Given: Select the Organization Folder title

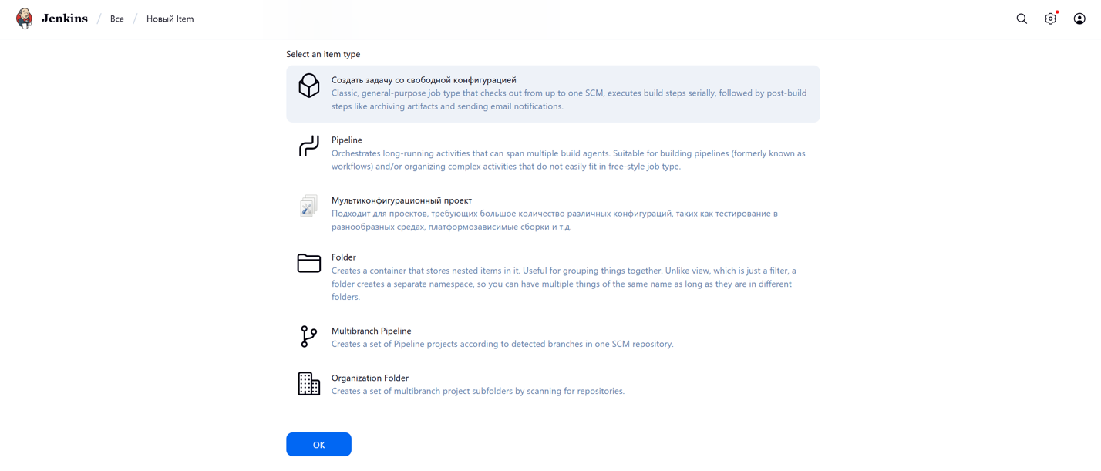Looking at the screenshot, I should click(x=369, y=378).
